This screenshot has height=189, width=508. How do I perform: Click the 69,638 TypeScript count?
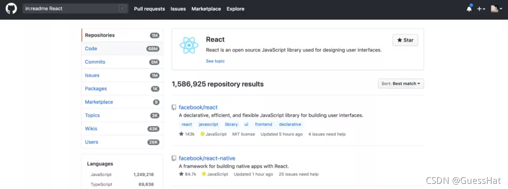coord(146,184)
